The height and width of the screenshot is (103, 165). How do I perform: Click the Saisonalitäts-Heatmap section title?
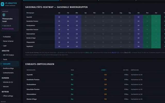pyautogui.click(x=56, y=7)
